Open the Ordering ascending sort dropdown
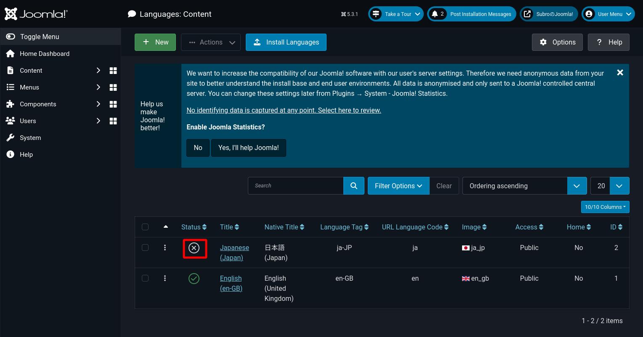Viewport: 643px width, 337px height. (525, 186)
